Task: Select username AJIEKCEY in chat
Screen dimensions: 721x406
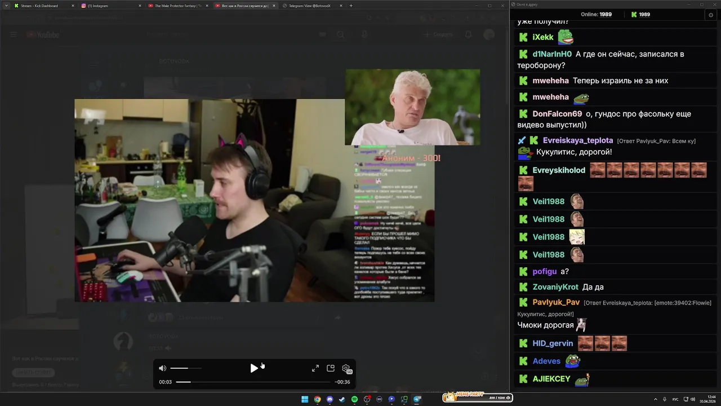Action: point(551,379)
